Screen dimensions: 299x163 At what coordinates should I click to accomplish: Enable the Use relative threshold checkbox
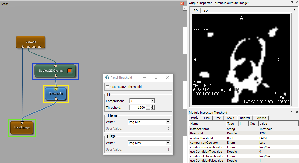click(x=108, y=87)
